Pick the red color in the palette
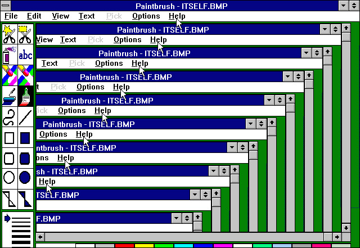This screenshot has width=360, height=248. pyautogui.click(x=124, y=246)
